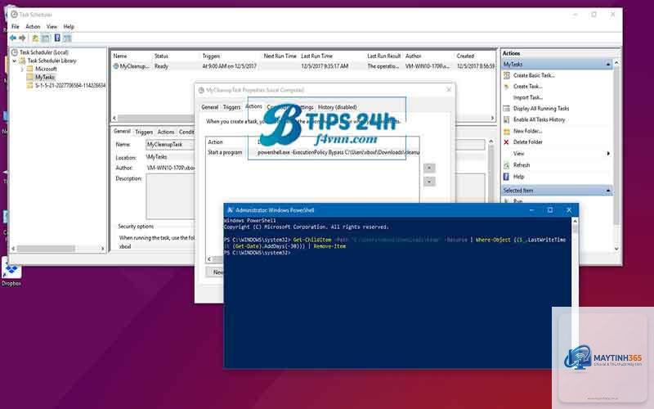654x409 pixels.
Task: Click tree pane scroll right arrow
Action: (103, 249)
